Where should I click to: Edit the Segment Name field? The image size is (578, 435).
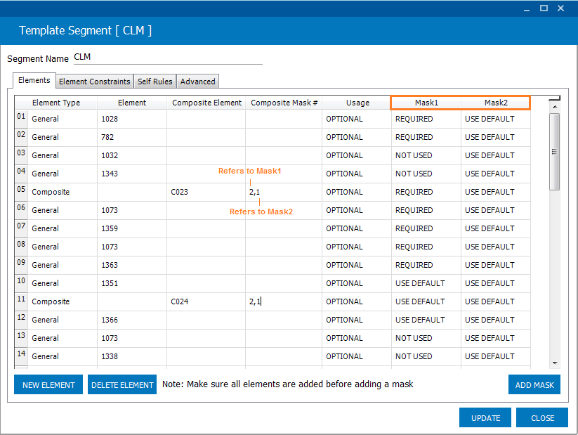pyautogui.click(x=168, y=57)
